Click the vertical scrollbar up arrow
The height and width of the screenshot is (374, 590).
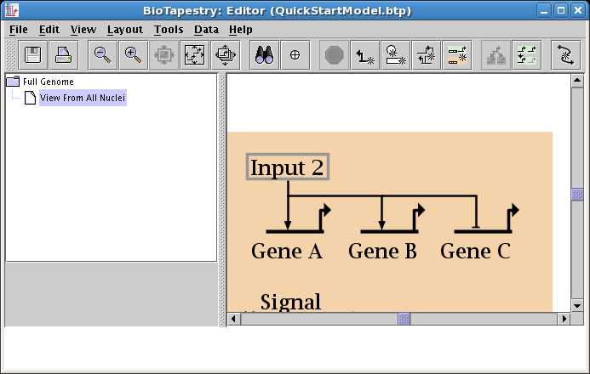(576, 81)
